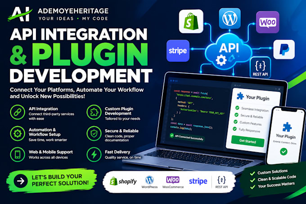
Task: Click the blue puzzle icon on the phone
Action: (x=287, y=127)
